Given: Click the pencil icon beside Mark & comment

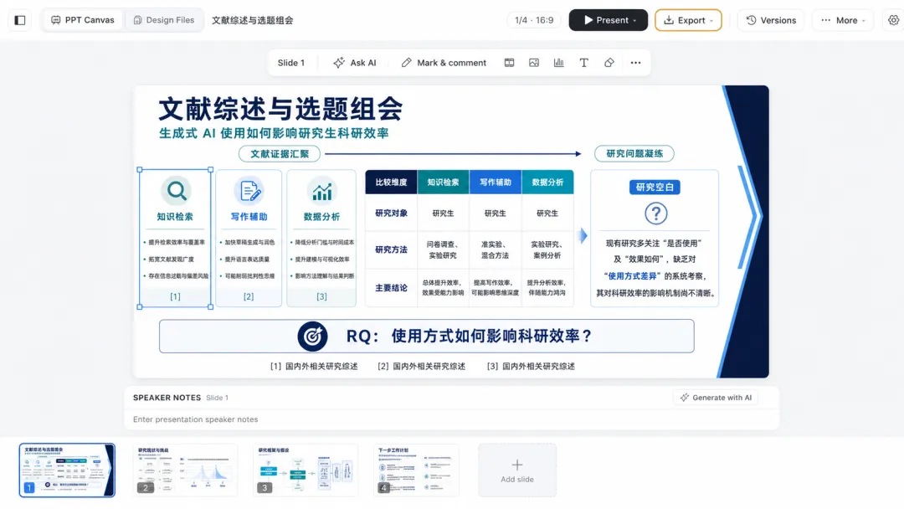Looking at the screenshot, I should [407, 63].
